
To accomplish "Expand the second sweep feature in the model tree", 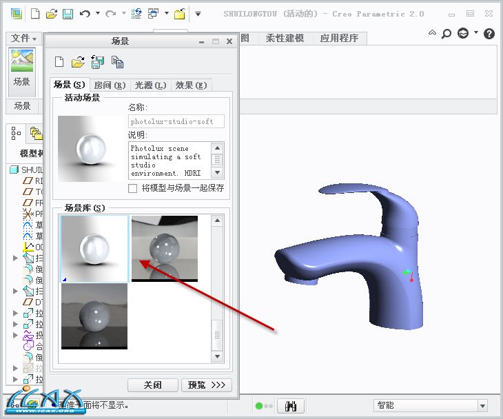I will pos(15,291).
